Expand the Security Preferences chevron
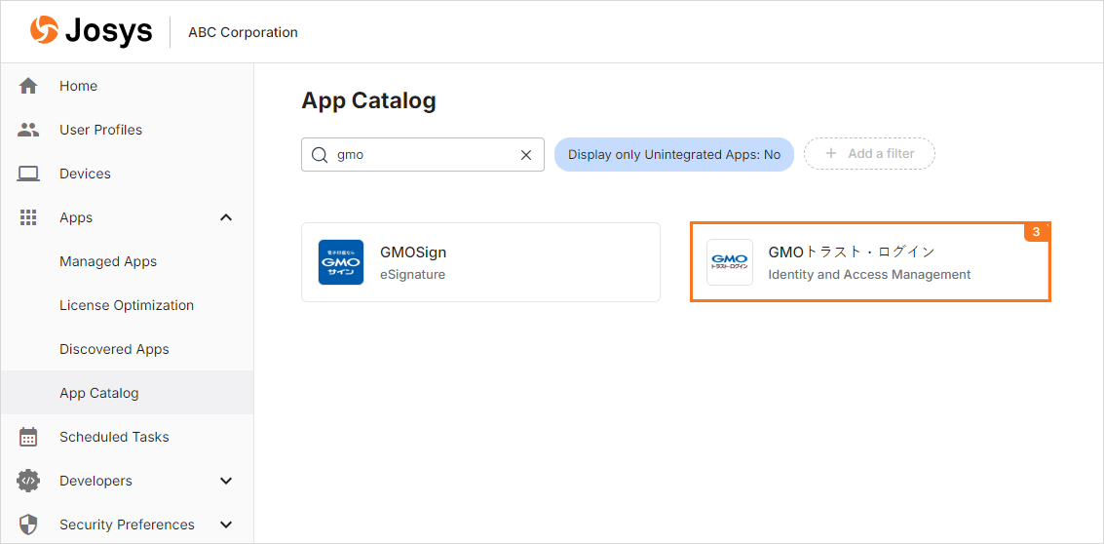 pyautogui.click(x=226, y=525)
